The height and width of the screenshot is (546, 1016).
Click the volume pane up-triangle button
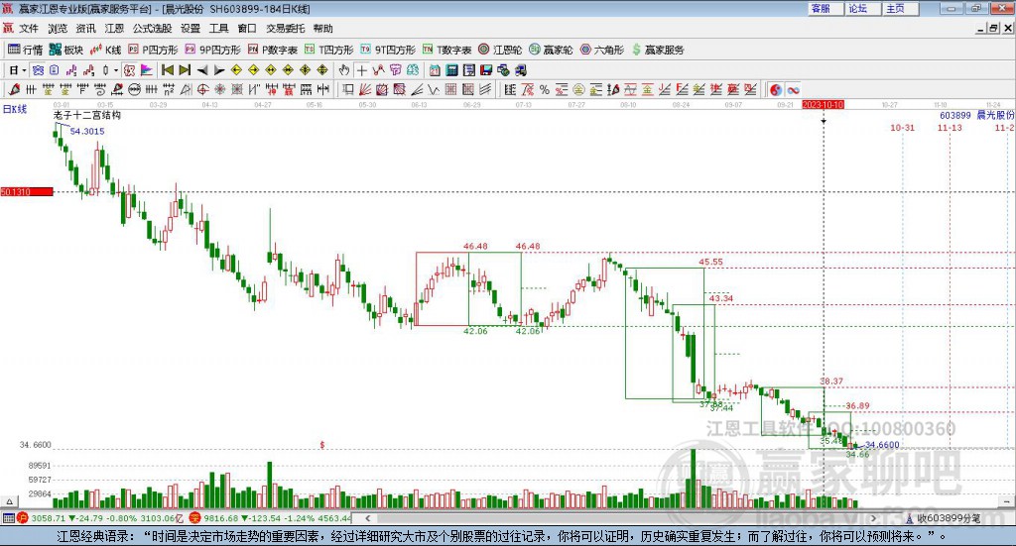[x=9, y=501]
